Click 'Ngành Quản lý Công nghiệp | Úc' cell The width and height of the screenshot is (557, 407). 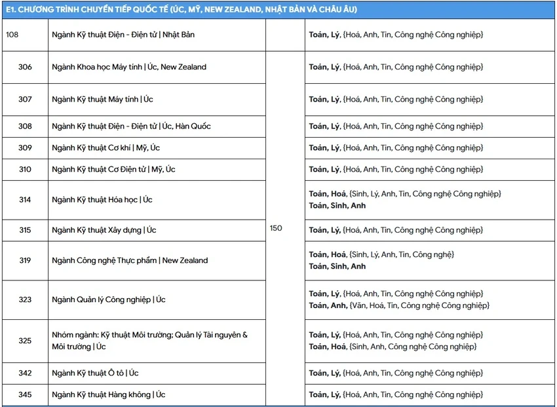tap(108, 300)
